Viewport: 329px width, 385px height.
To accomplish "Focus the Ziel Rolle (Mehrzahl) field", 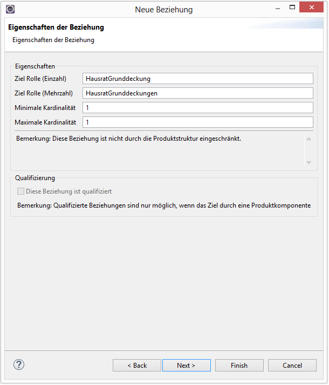I will coord(197,93).
